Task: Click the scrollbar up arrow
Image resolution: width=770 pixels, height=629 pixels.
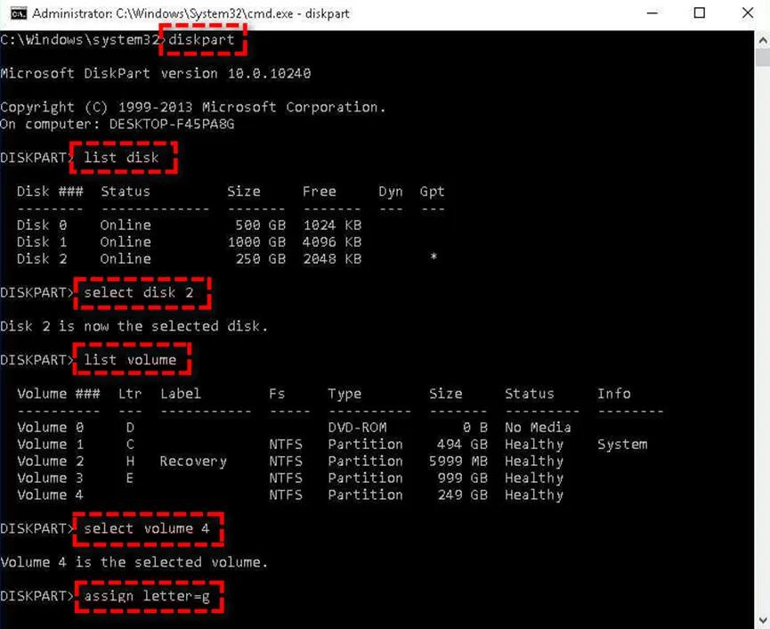Action: click(x=763, y=40)
